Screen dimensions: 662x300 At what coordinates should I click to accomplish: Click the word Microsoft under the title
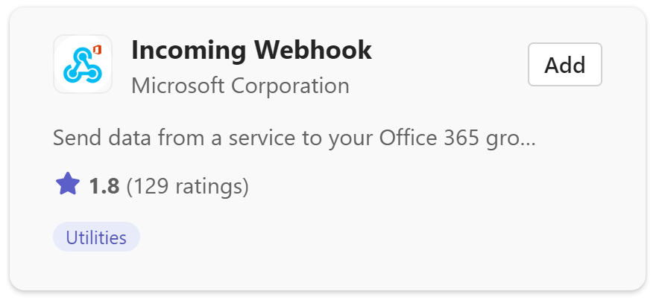(x=177, y=86)
